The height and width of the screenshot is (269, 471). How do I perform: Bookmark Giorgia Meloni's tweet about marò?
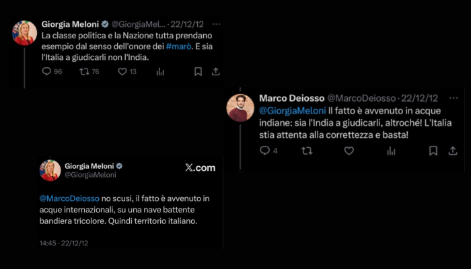pos(198,71)
